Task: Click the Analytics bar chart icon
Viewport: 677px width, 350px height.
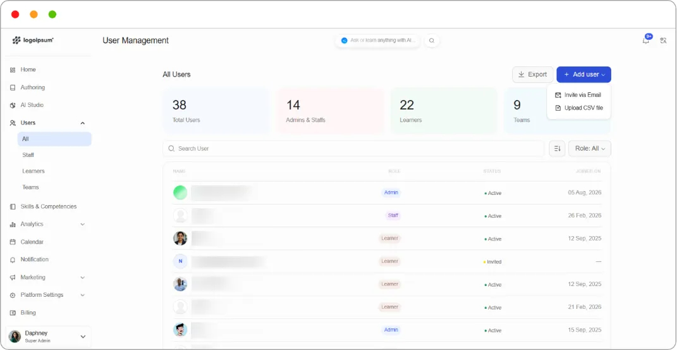Action: point(13,224)
